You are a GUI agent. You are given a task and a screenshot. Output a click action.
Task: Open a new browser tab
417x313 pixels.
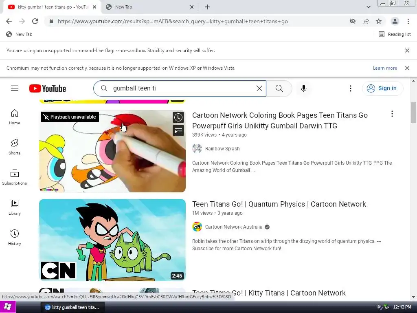(x=207, y=7)
